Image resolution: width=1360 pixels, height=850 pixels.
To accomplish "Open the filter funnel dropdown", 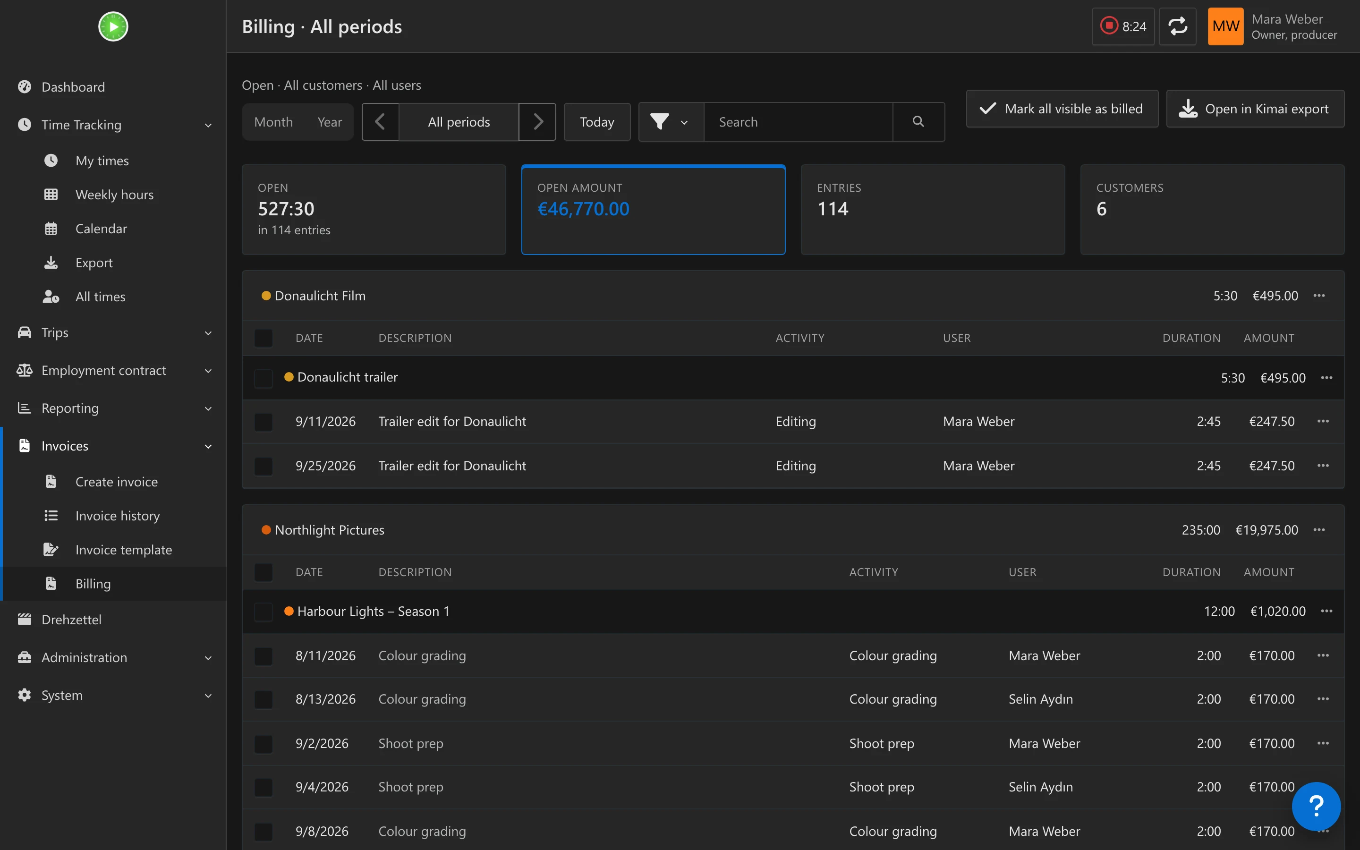I will click(671, 121).
